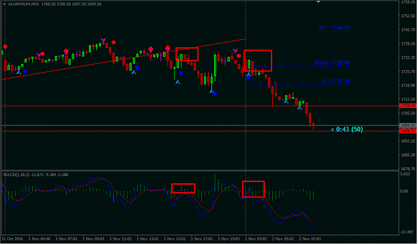Image resolution: width=418 pixels, height=244 pixels.
Task: Click the MACD scale value 5.652
Action: tap(405, 174)
